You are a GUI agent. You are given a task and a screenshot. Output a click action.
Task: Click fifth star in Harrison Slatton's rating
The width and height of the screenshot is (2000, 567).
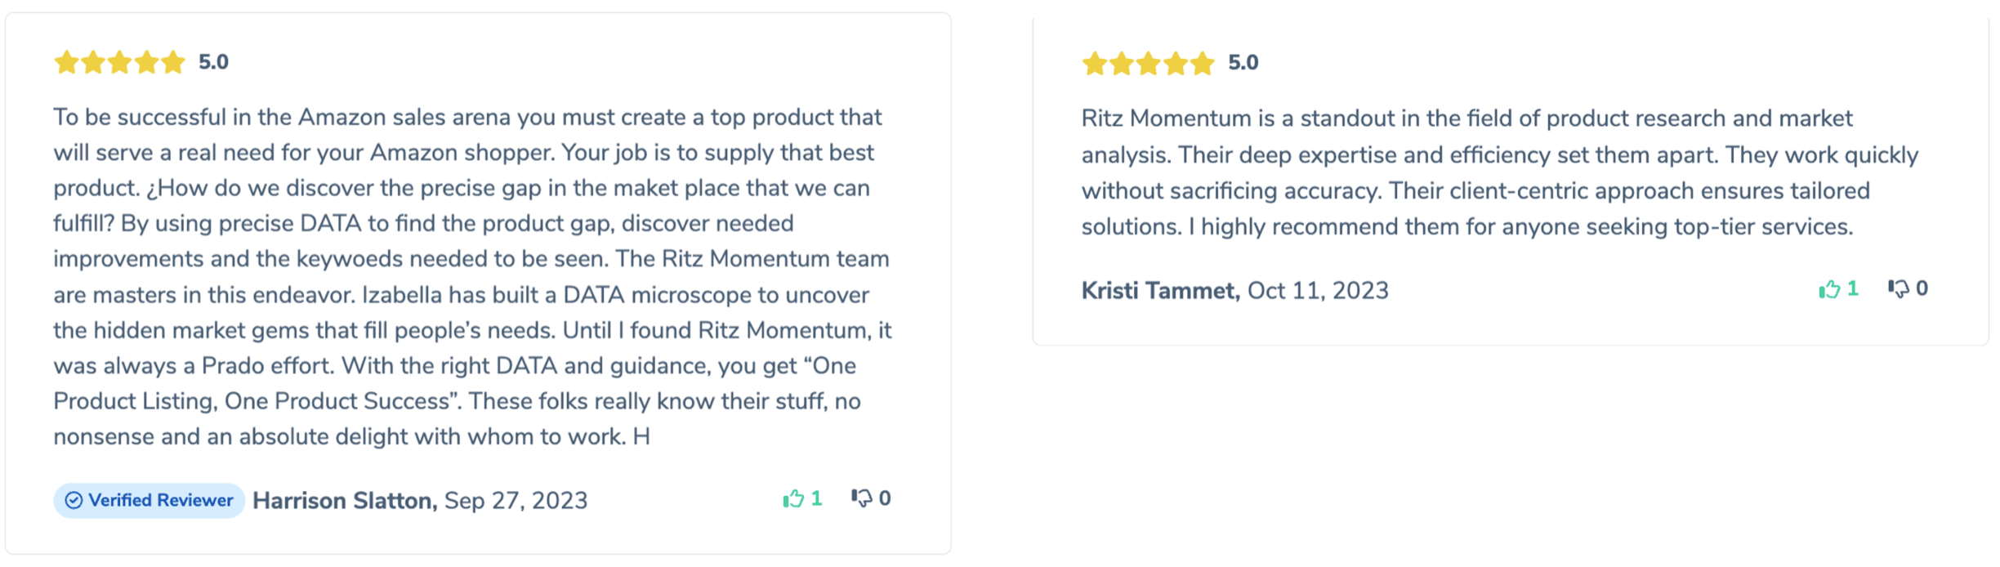tap(173, 62)
